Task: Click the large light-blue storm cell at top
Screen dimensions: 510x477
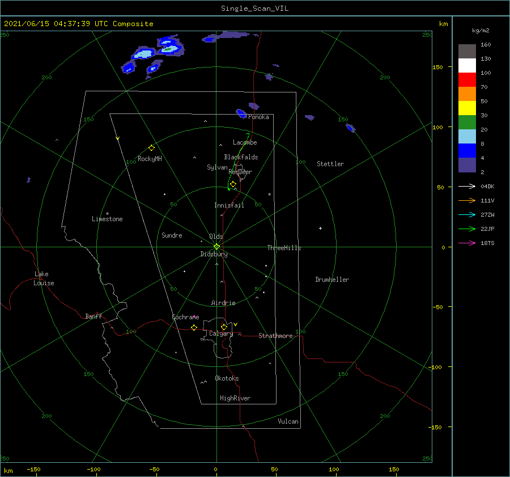Action: click(x=144, y=53)
